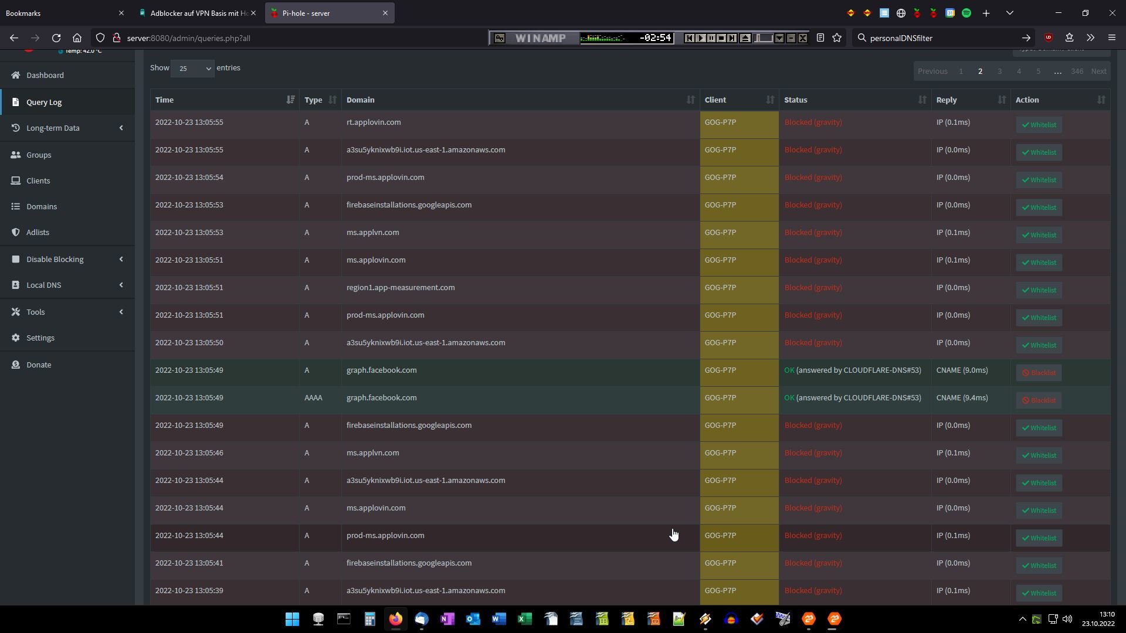
Task: Open the Domains list from the sidebar
Action: (x=41, y=206)
